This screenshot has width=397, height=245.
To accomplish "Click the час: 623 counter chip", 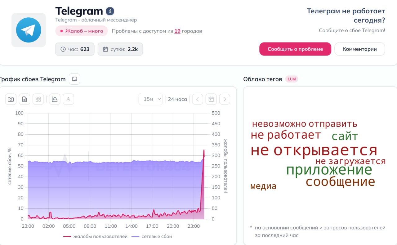I will [75, 49].
